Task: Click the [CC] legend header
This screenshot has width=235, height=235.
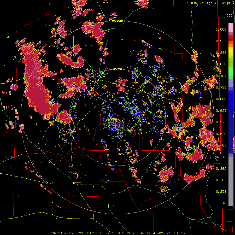Action: point(223,18)
